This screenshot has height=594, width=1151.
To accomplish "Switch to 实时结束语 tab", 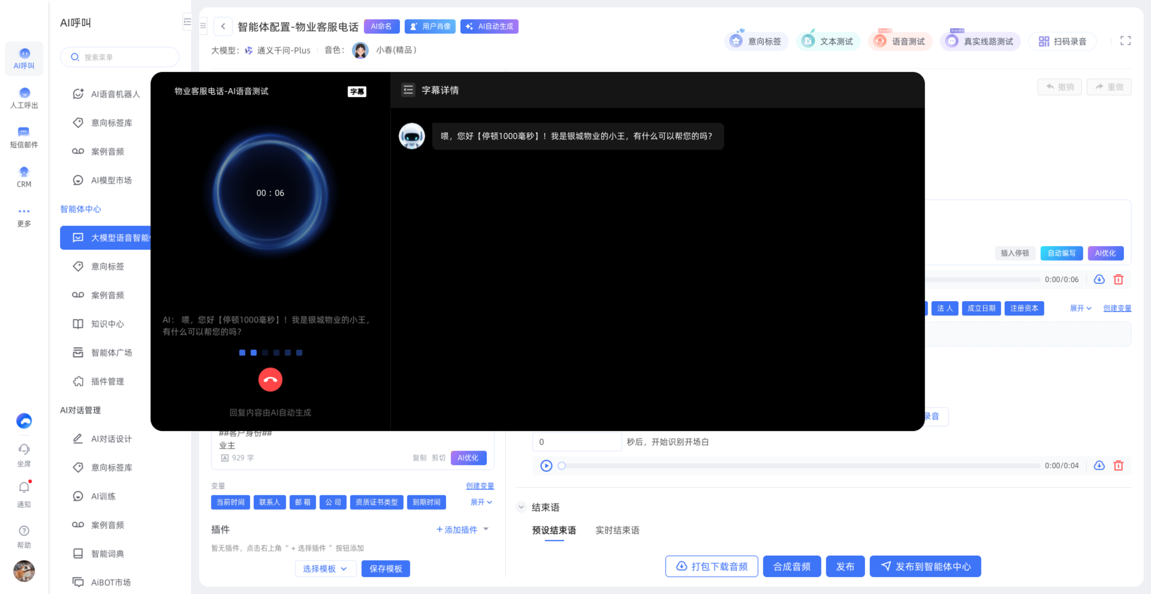I will tap(617, 531).
